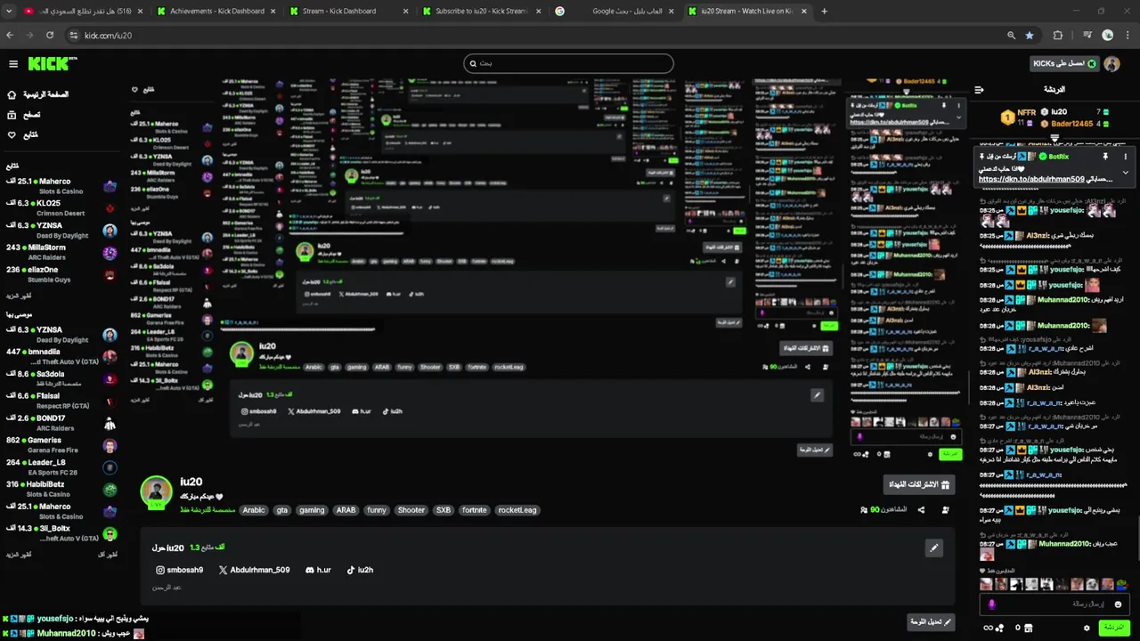
Task: Click the fortnite tag
Action: tap(475, 510)
